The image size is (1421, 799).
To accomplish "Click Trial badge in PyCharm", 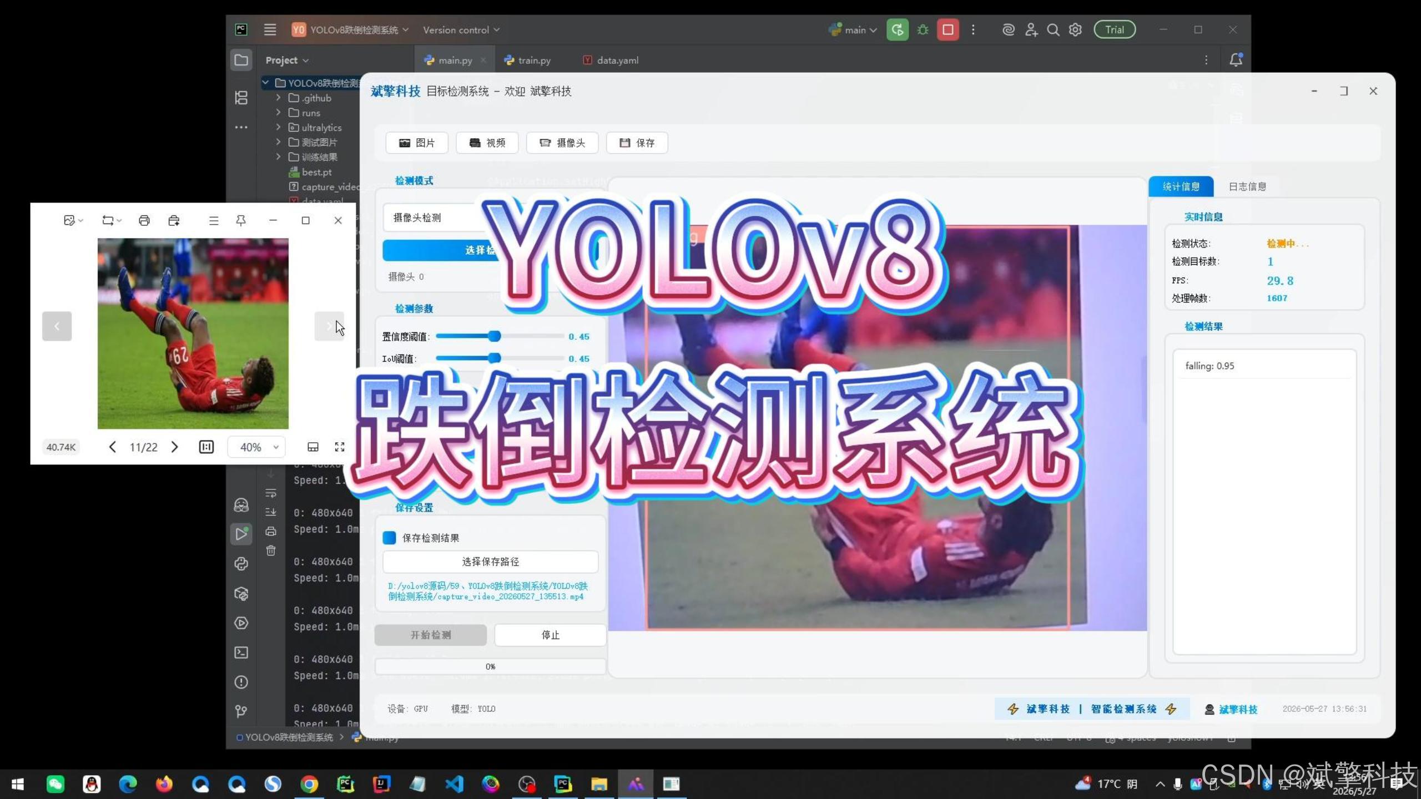I will (x=1115, y=29).
